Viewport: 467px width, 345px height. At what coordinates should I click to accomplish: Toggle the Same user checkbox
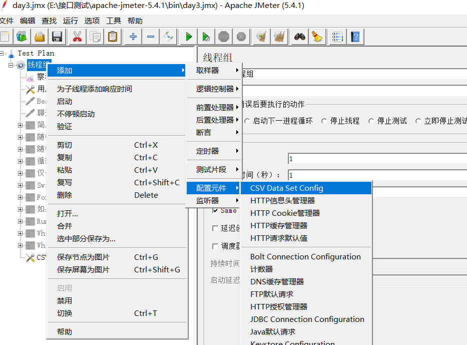point(215,210)
